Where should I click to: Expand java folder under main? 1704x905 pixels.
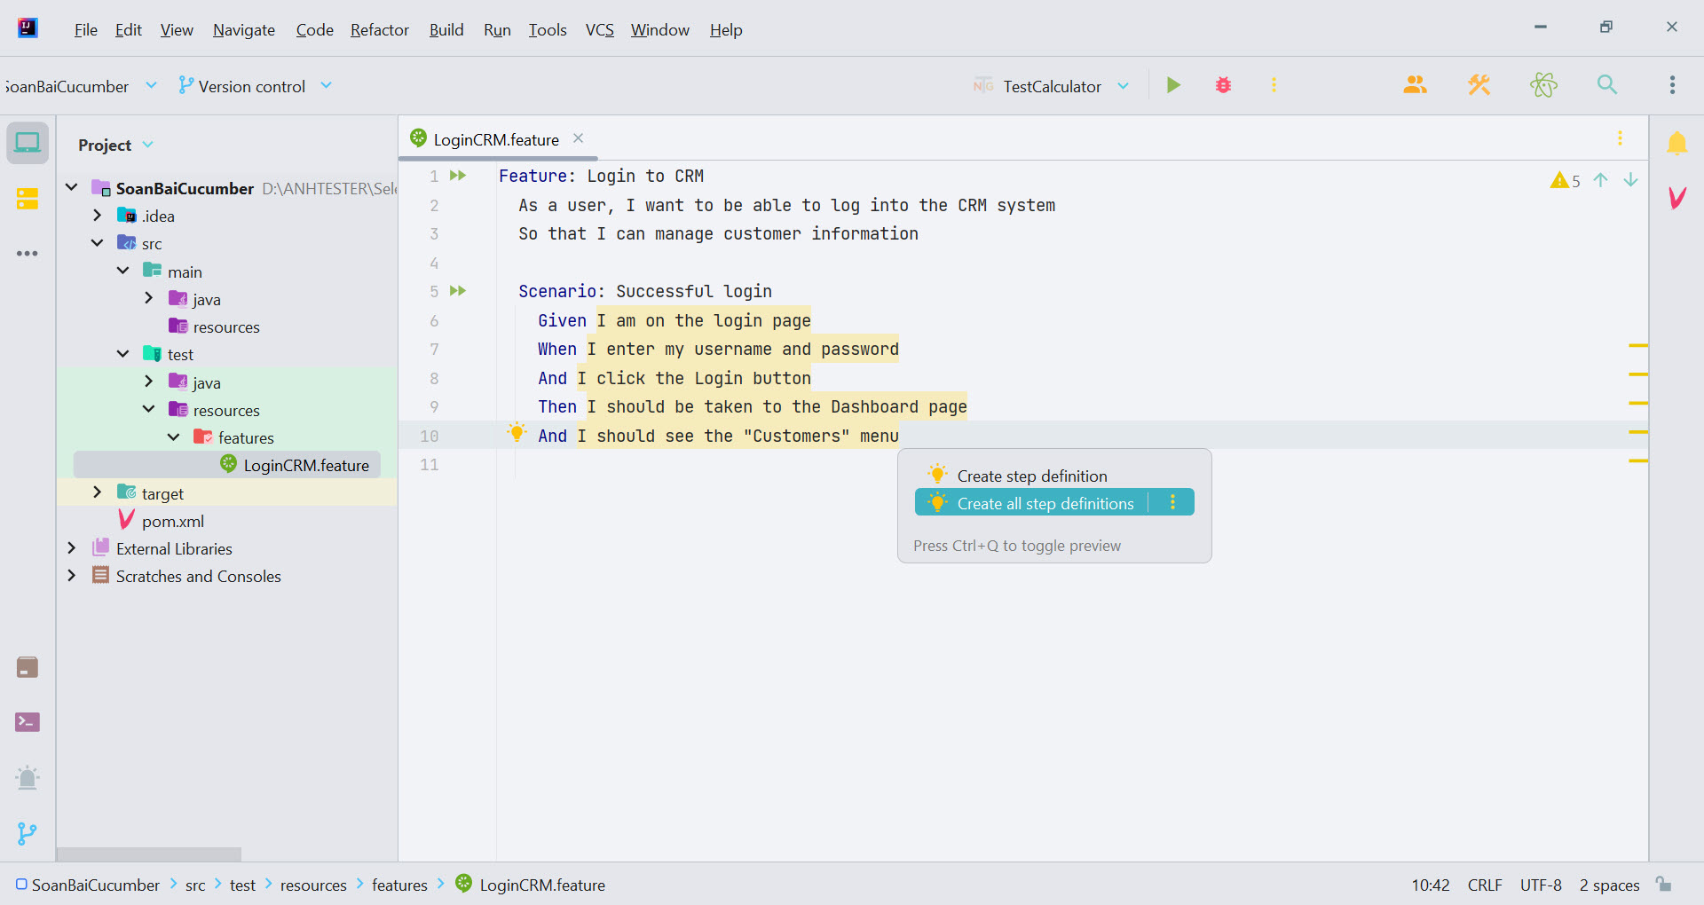(x=149, y=298)
